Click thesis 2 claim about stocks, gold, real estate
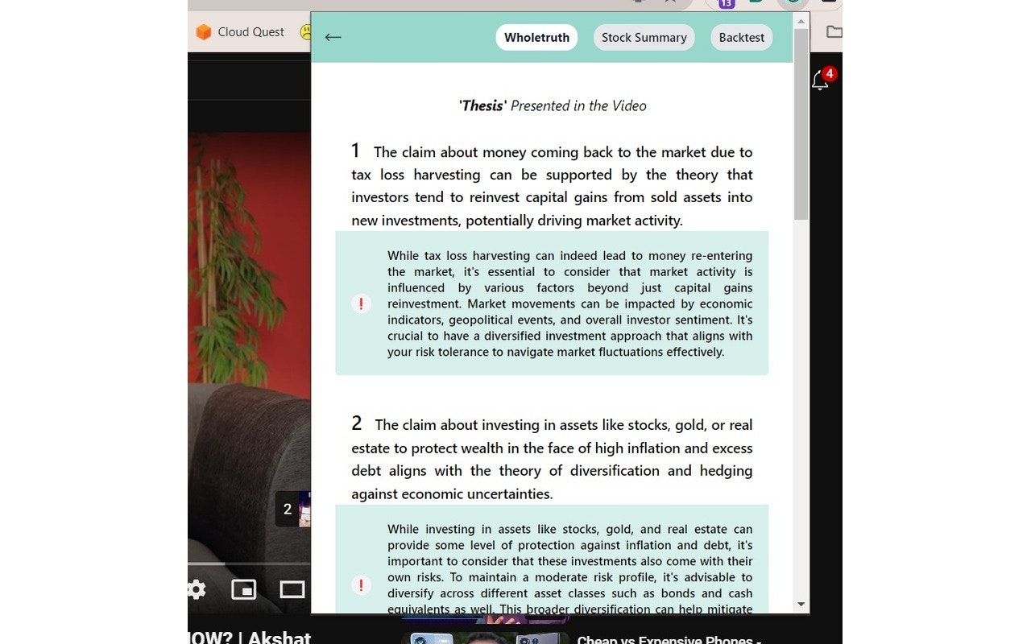Screen dimensions: 1031x644 (x=552, y=459)
